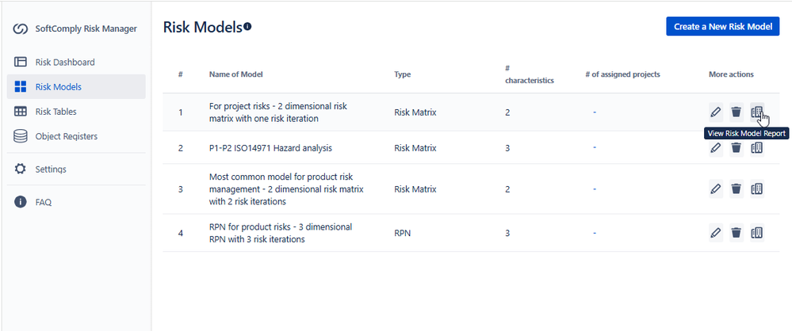This screenshot has width=792, height=331.
Task: Open report for P1-P2 ISO14971 model
Action: coord(757,147)
